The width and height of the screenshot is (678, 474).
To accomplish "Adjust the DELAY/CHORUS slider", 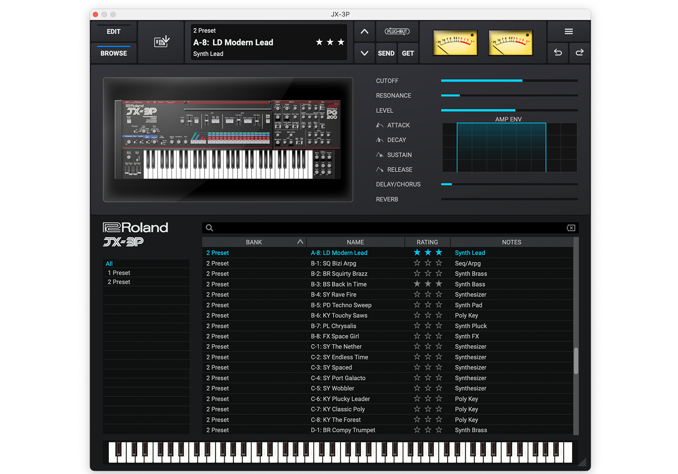I will [x=509, y=184].
